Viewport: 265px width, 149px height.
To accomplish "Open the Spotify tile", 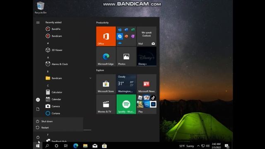I will click(x=126, y=104).
